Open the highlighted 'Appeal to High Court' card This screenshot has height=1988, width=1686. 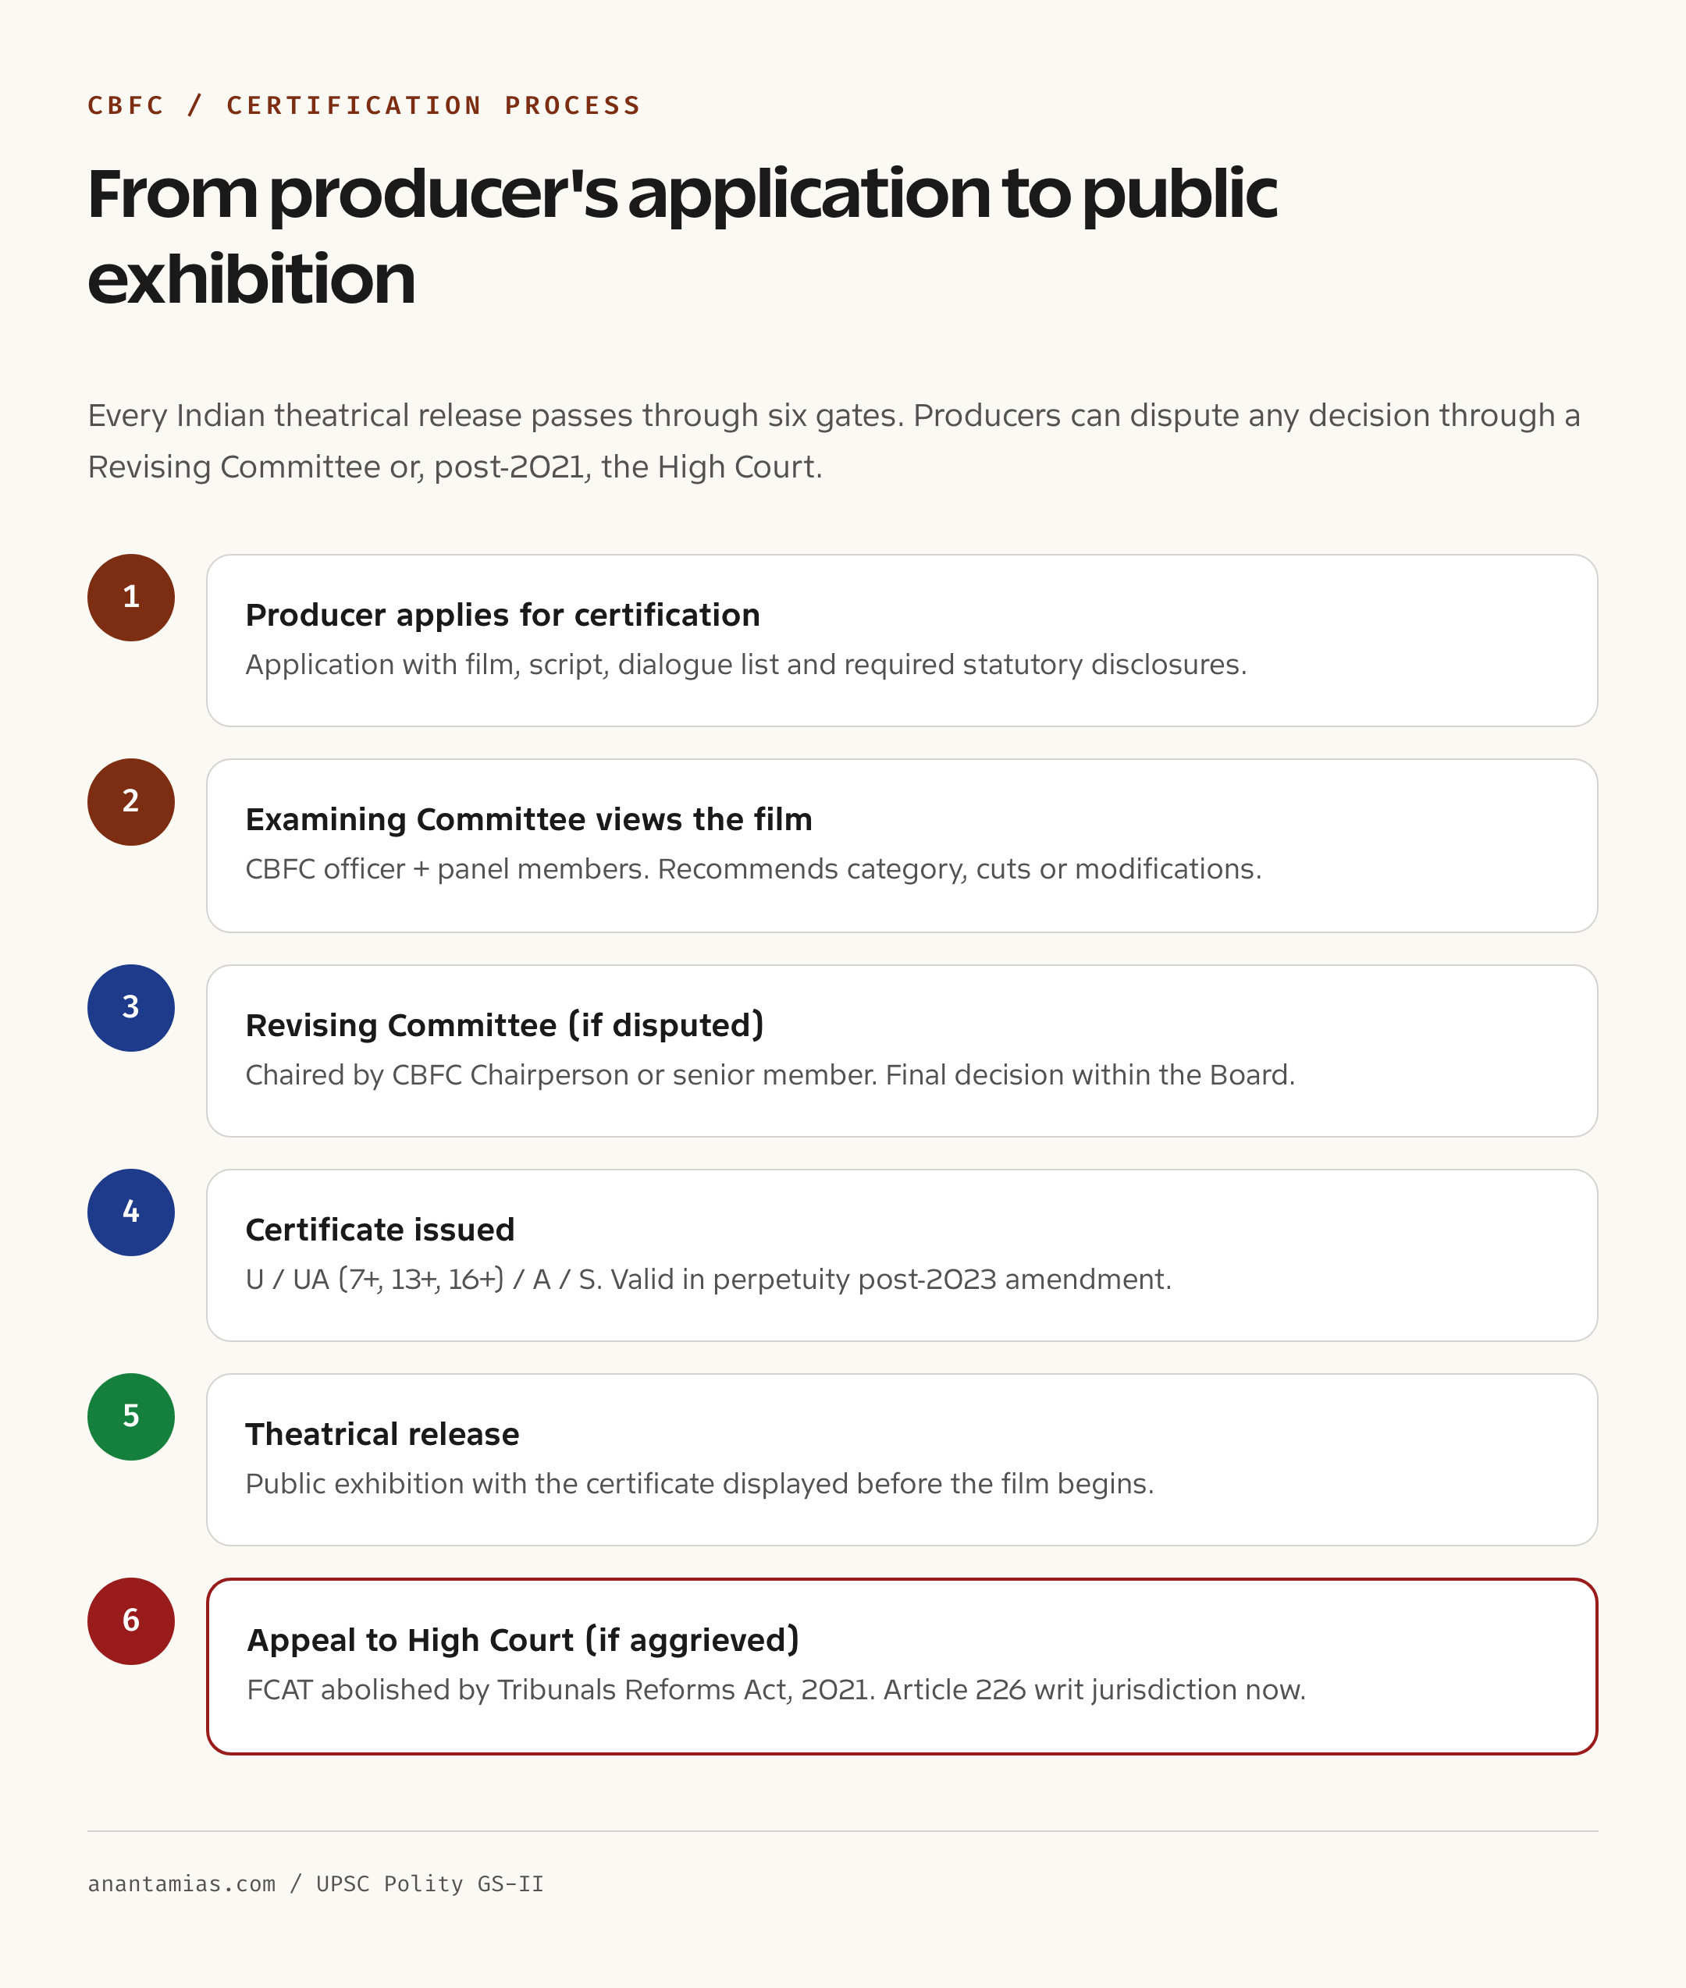coord(902,1666)
